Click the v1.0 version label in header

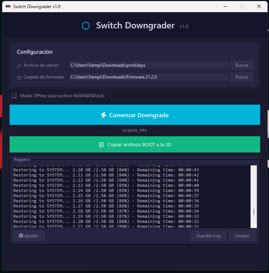coord(184,27)
